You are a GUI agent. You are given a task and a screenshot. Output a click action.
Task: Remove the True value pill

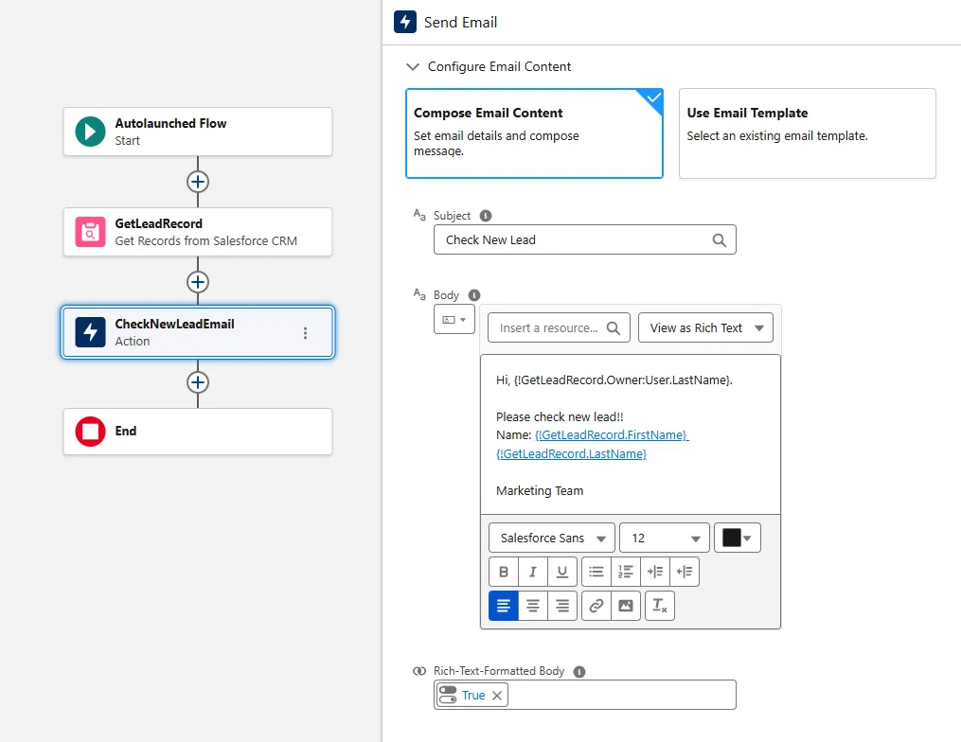tap(497, 696)
